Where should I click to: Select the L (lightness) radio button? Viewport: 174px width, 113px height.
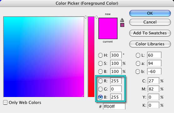coord(138,55)
